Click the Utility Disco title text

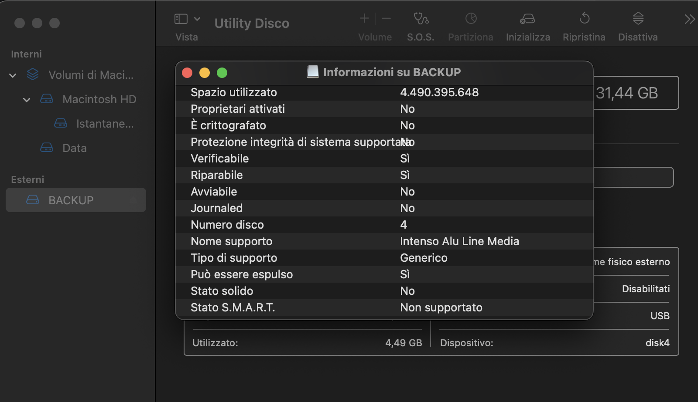tap(251, 23)
